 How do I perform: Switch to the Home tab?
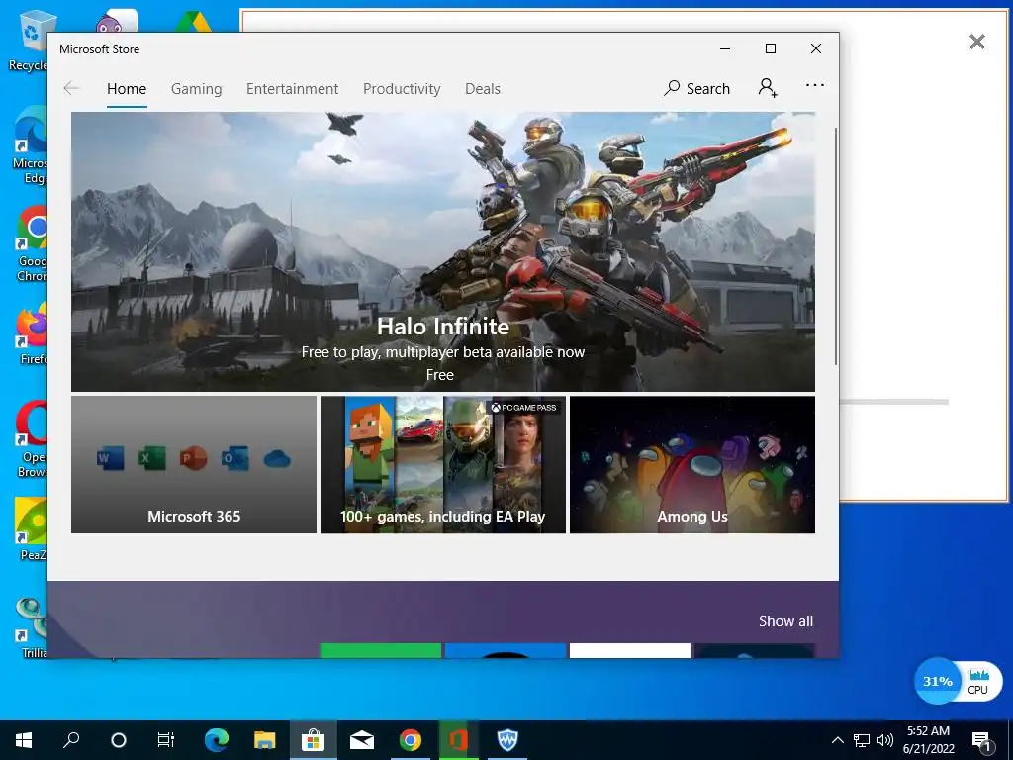(x=127, y=88)
